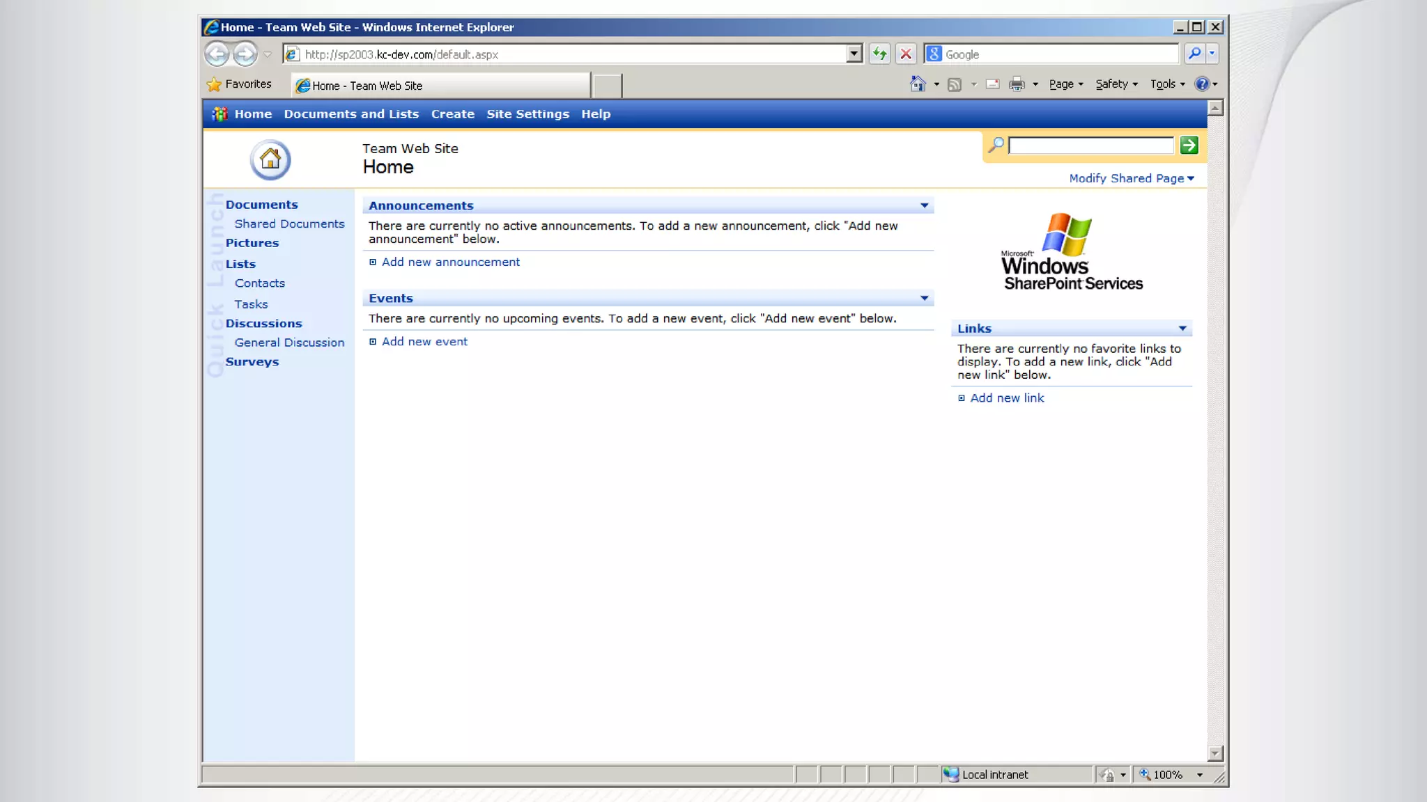
Task: Open Shared Documents in Quick Launch
Action: 289,224
